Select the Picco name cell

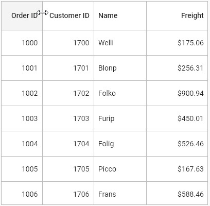[120, 169]
